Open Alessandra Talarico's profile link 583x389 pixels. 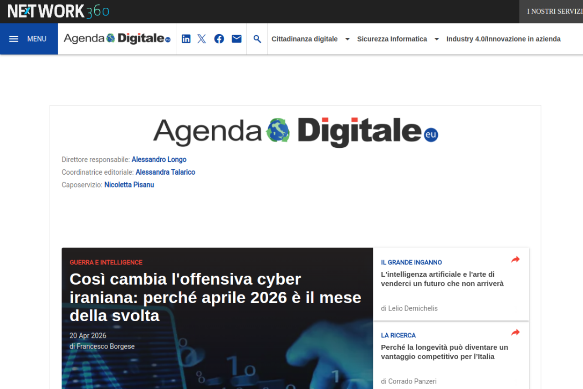[165, 172]
